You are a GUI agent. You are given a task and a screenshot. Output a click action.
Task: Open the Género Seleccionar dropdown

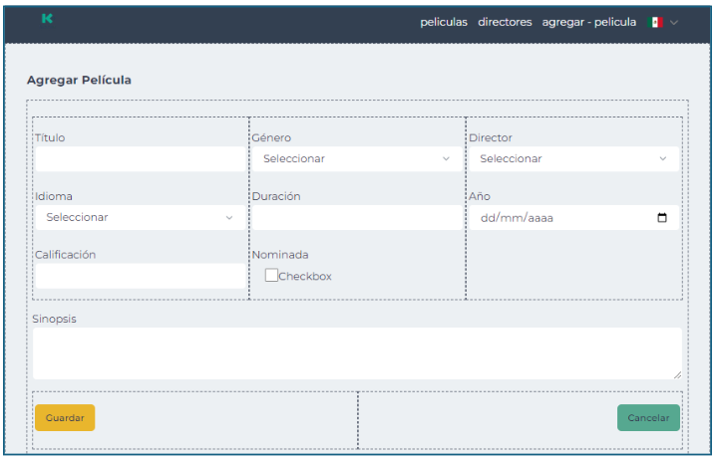click(x=356, y=159)
